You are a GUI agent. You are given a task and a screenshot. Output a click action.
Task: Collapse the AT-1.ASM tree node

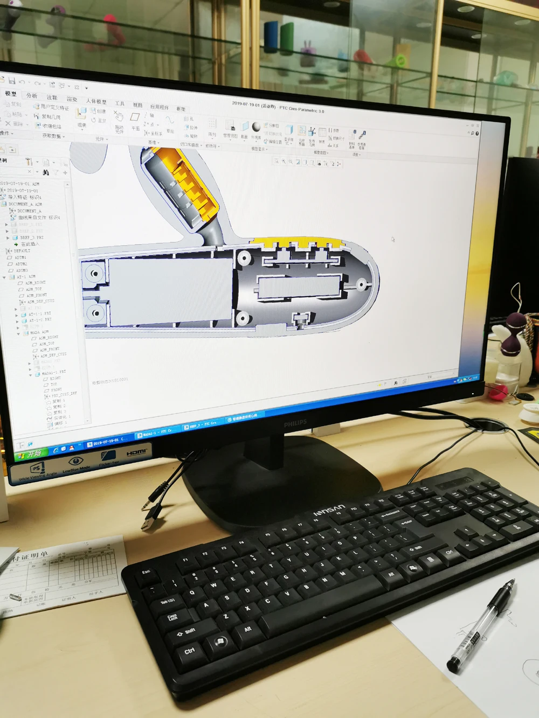pos(5,277)
